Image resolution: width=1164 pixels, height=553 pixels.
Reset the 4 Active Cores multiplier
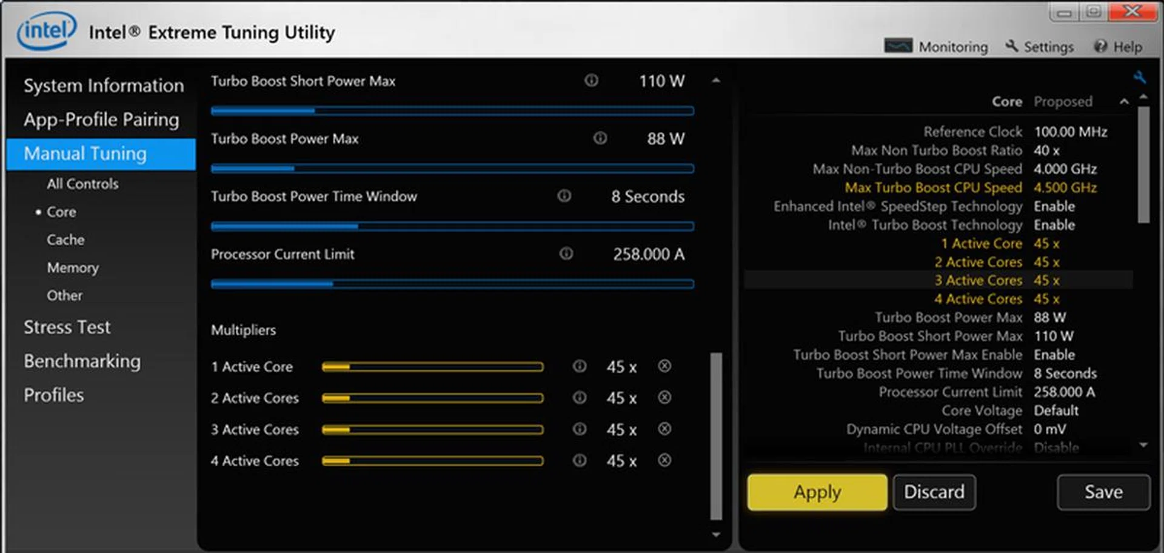pyautogui.click(x=664, y=461)
